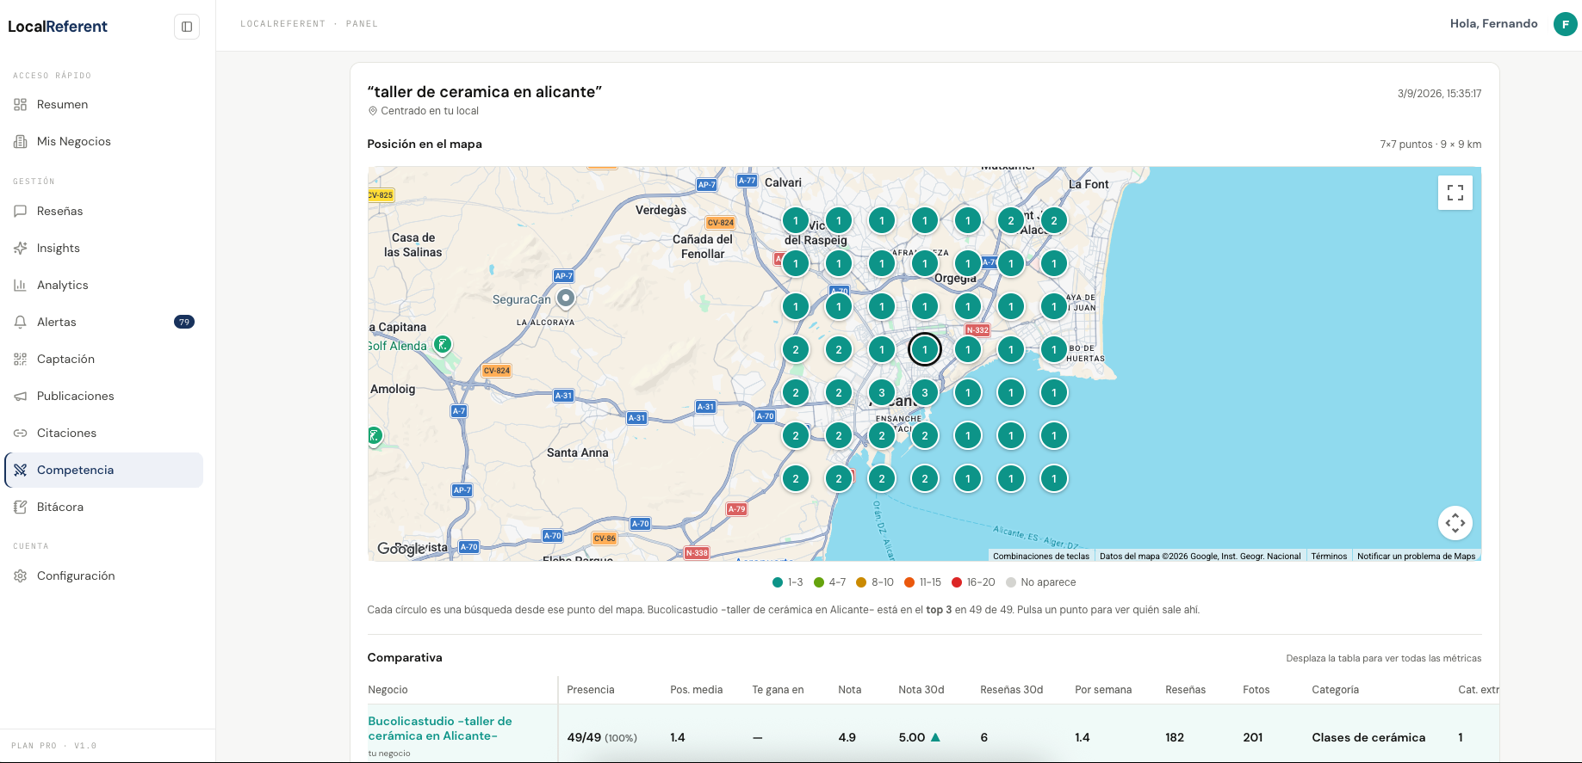
Task: Click the Por semana column header
Action: pos(1103,690)
